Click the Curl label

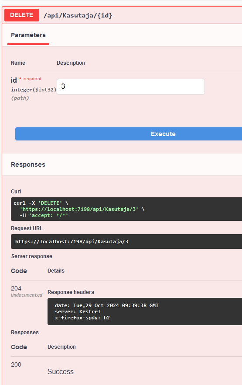click(x=16, y=192)
